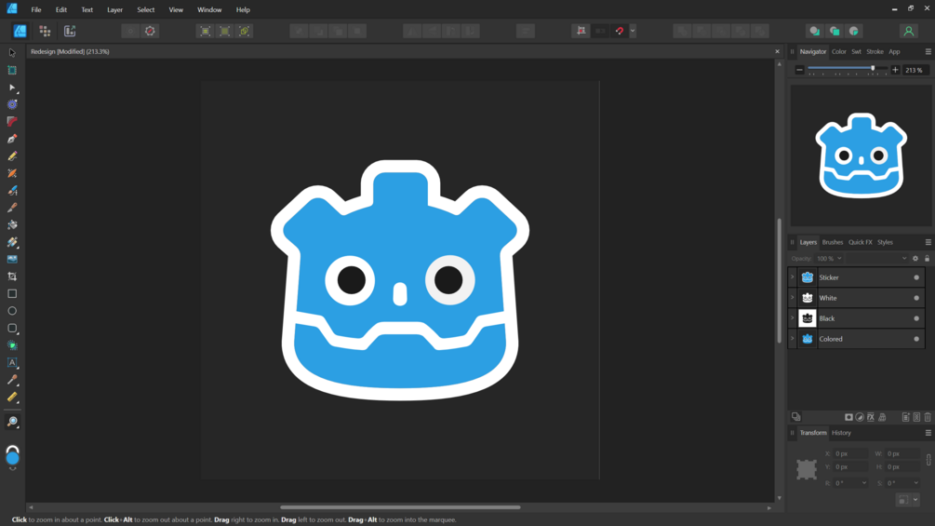Click the zoom out minus button
The height and width of the screenshot is (526, 935).
[800, 70]
